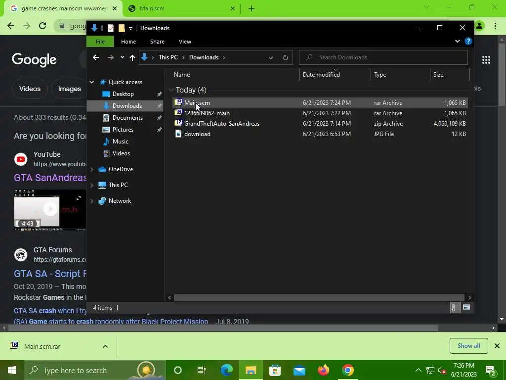Reload the Chrome page
Viewport: 506px width, 380px height.
(x=42, y=26)
